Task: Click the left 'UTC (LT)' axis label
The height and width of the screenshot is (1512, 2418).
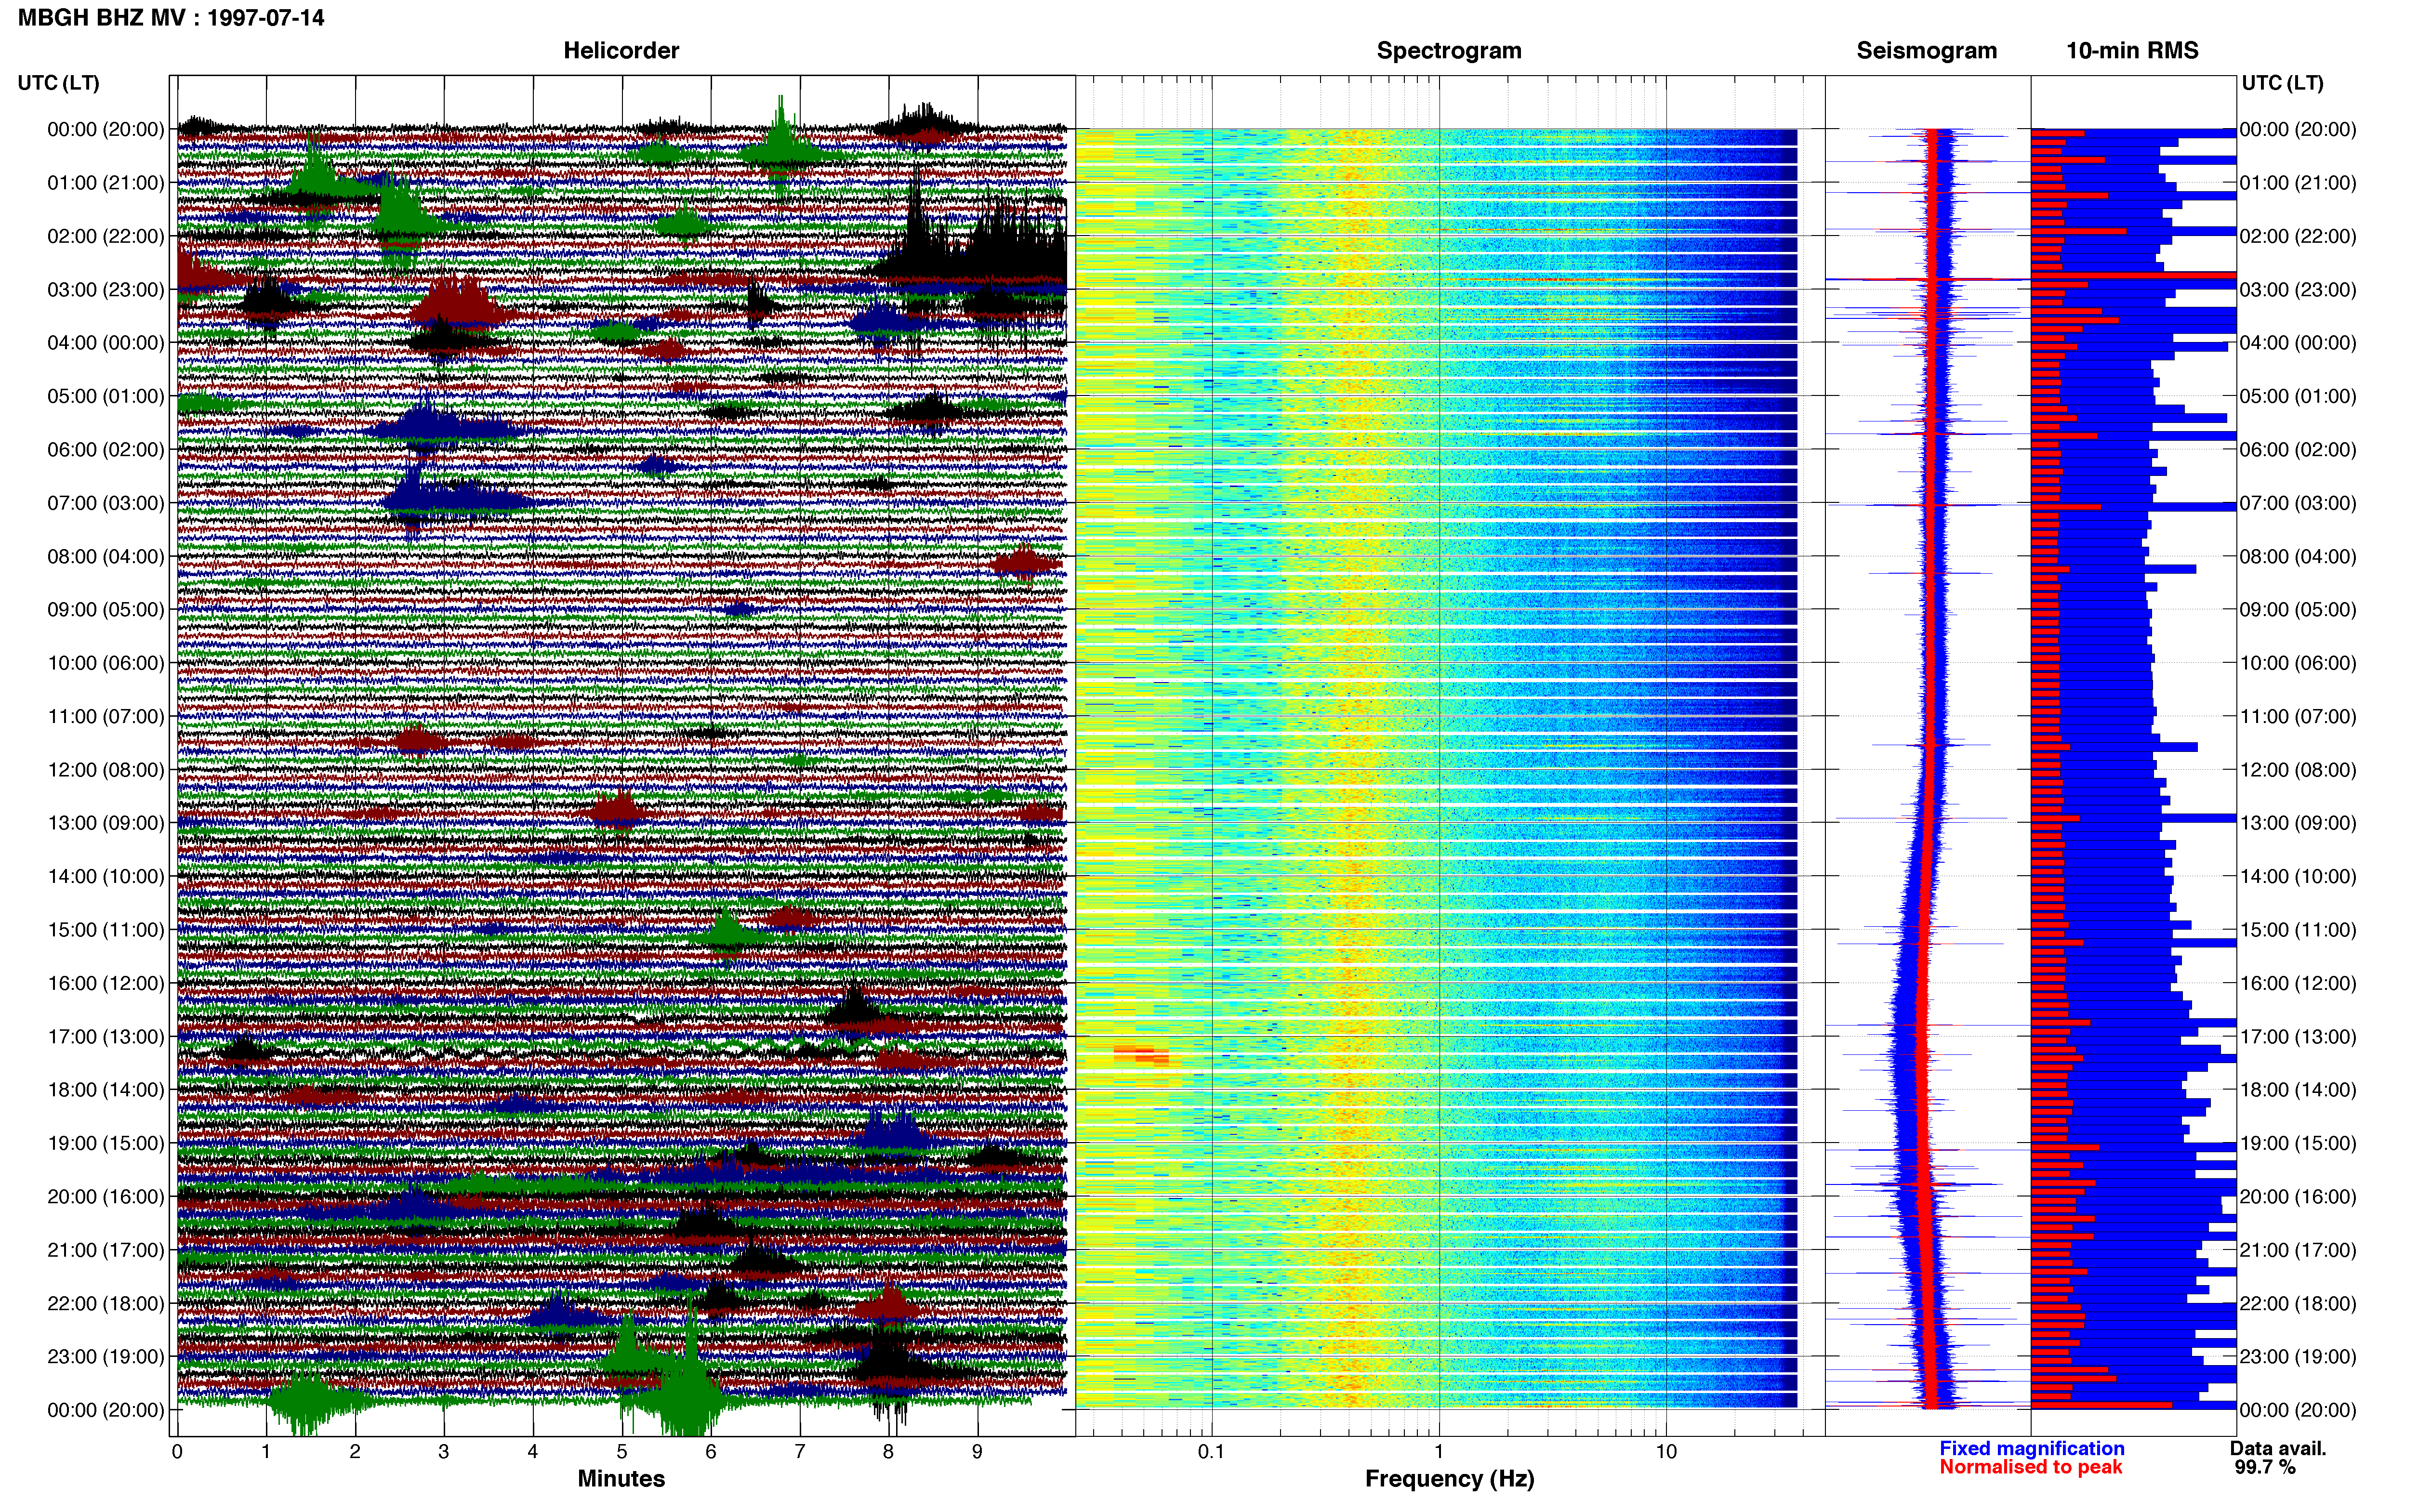Action: (59, 83)
